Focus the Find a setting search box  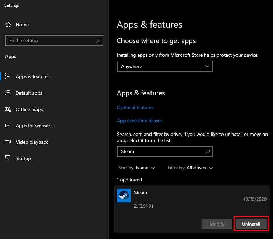(x=54, y=41)
